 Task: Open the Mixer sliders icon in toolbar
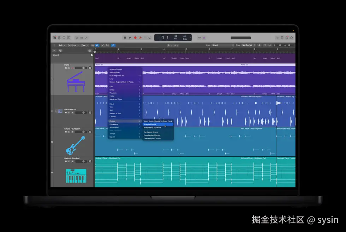coord(82,38)
